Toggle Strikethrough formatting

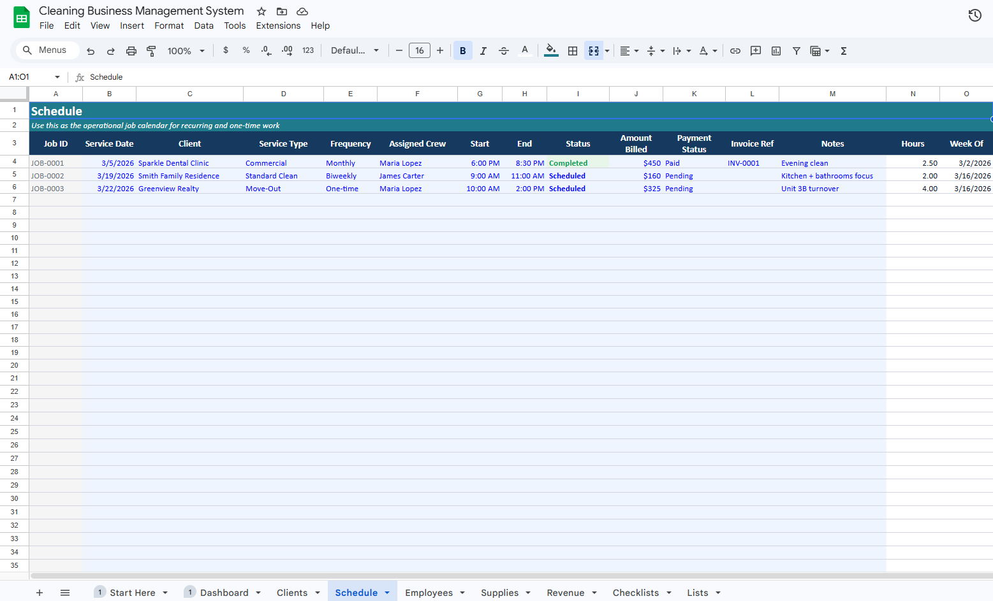tap(504, 51)
